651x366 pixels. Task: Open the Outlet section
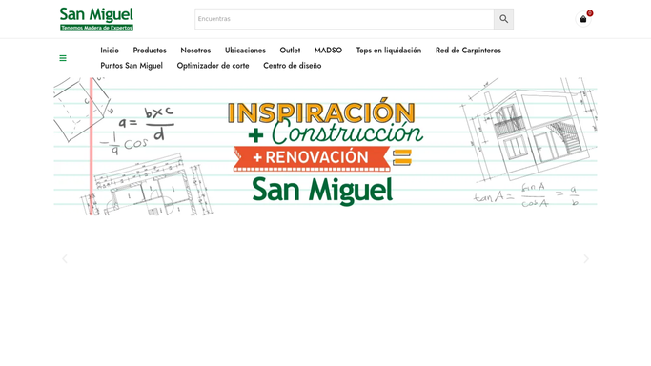click(290, 51)
